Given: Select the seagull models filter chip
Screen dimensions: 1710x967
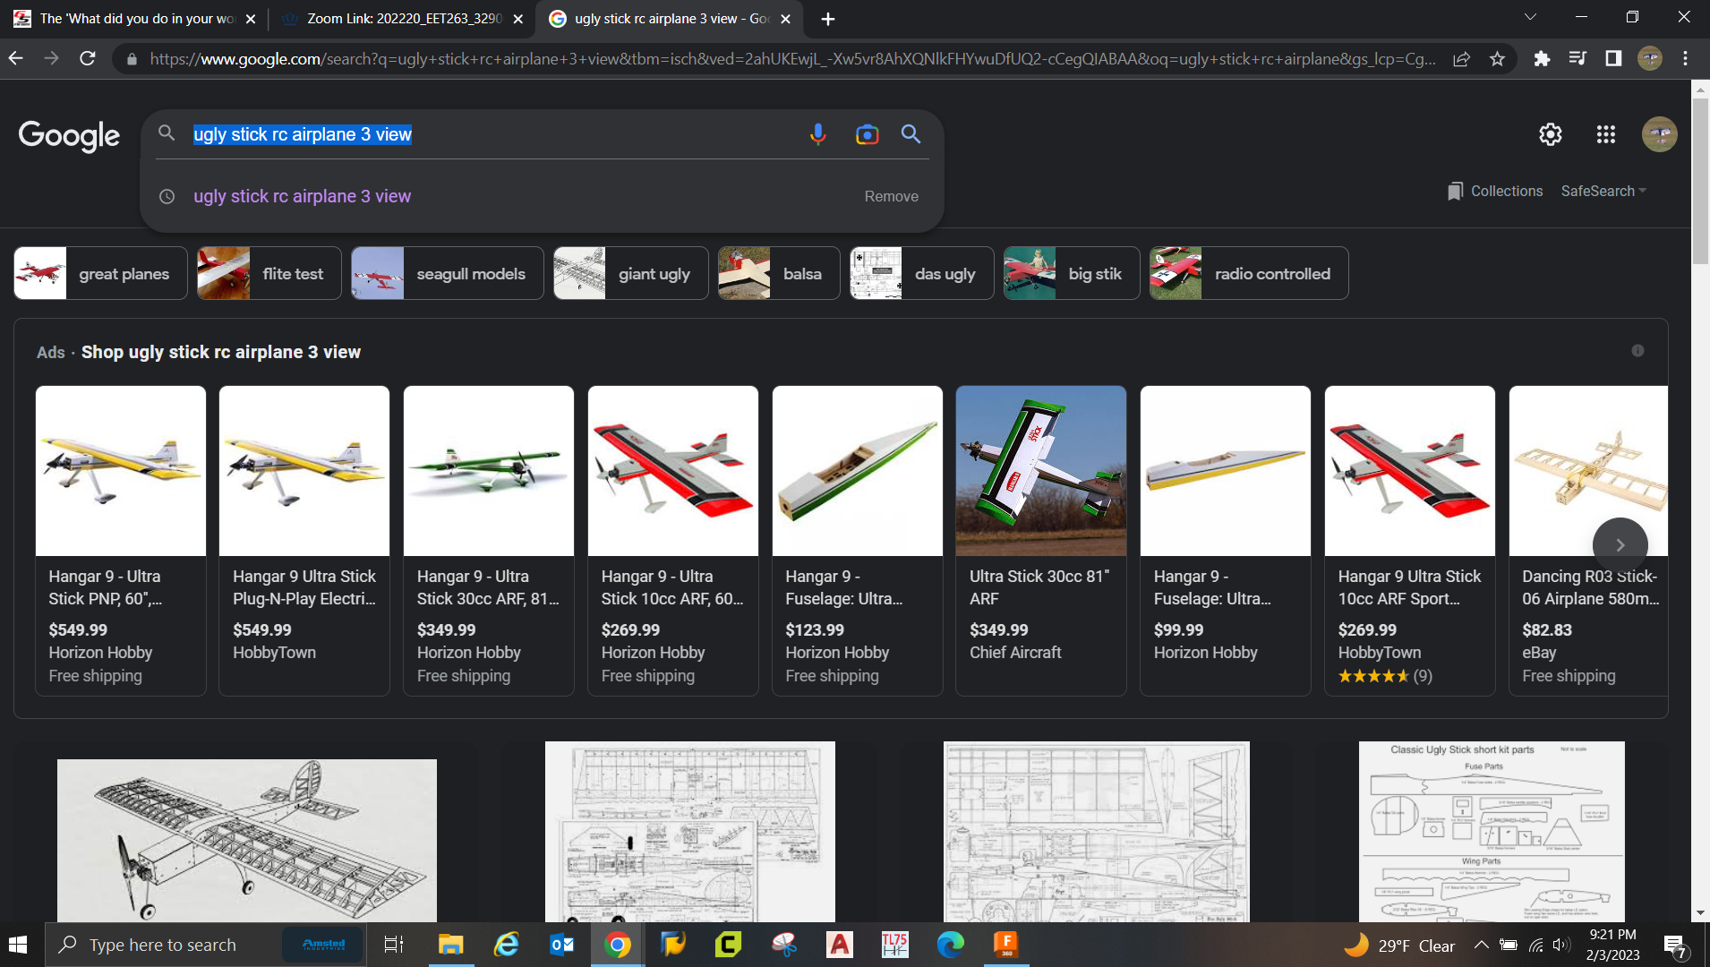Looking at the screenshot, I should [x=447, y=273].
